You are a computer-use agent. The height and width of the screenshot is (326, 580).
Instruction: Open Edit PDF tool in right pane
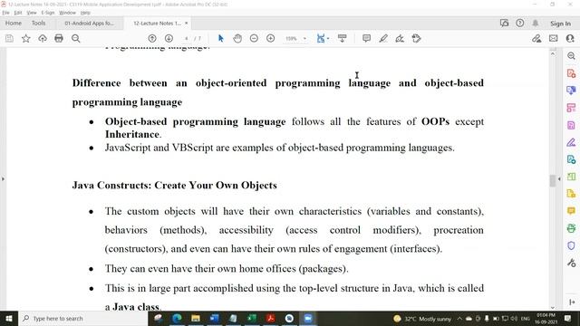point(571,108)
